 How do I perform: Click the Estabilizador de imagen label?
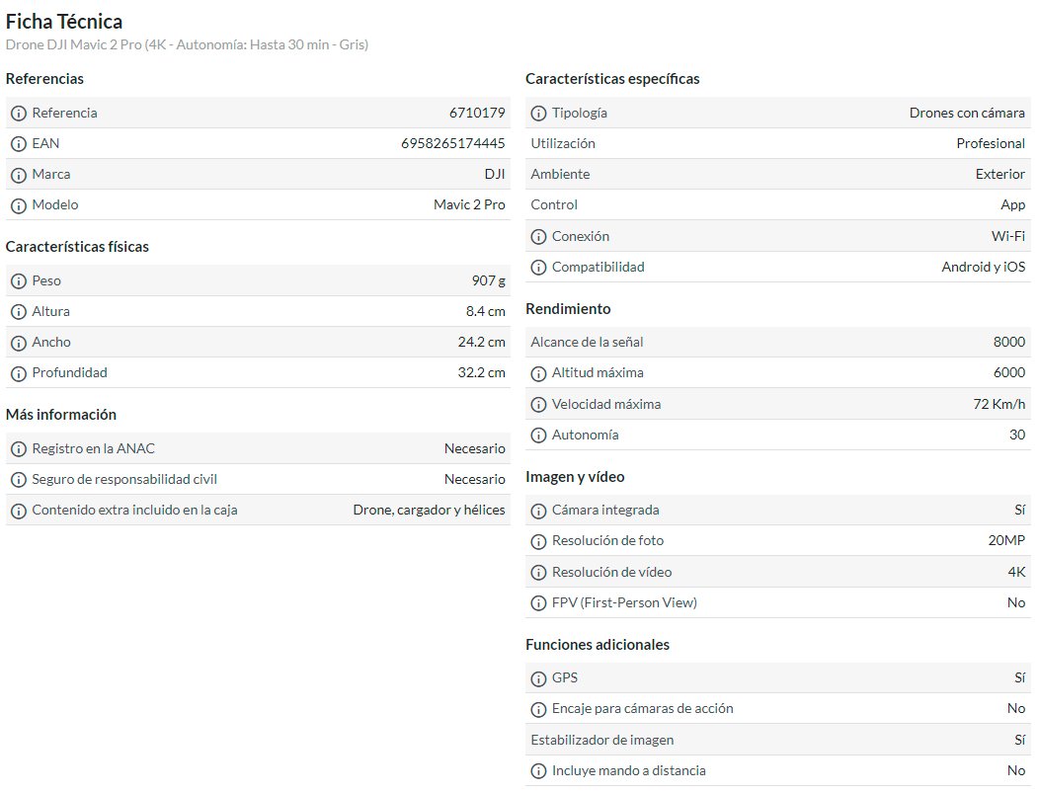click(x=602, y=740)
